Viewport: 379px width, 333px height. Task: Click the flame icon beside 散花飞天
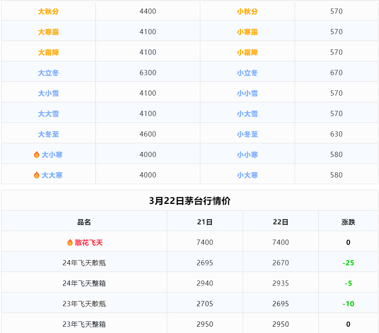(70, 243)
